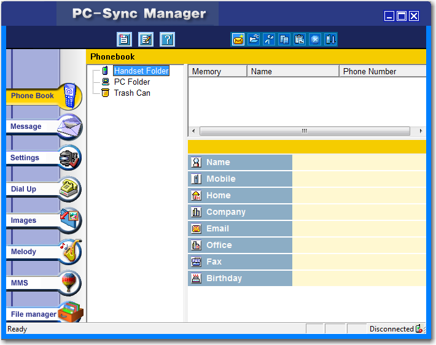
Task: Click the open folder toolbar icon
Action: (253, 40)
